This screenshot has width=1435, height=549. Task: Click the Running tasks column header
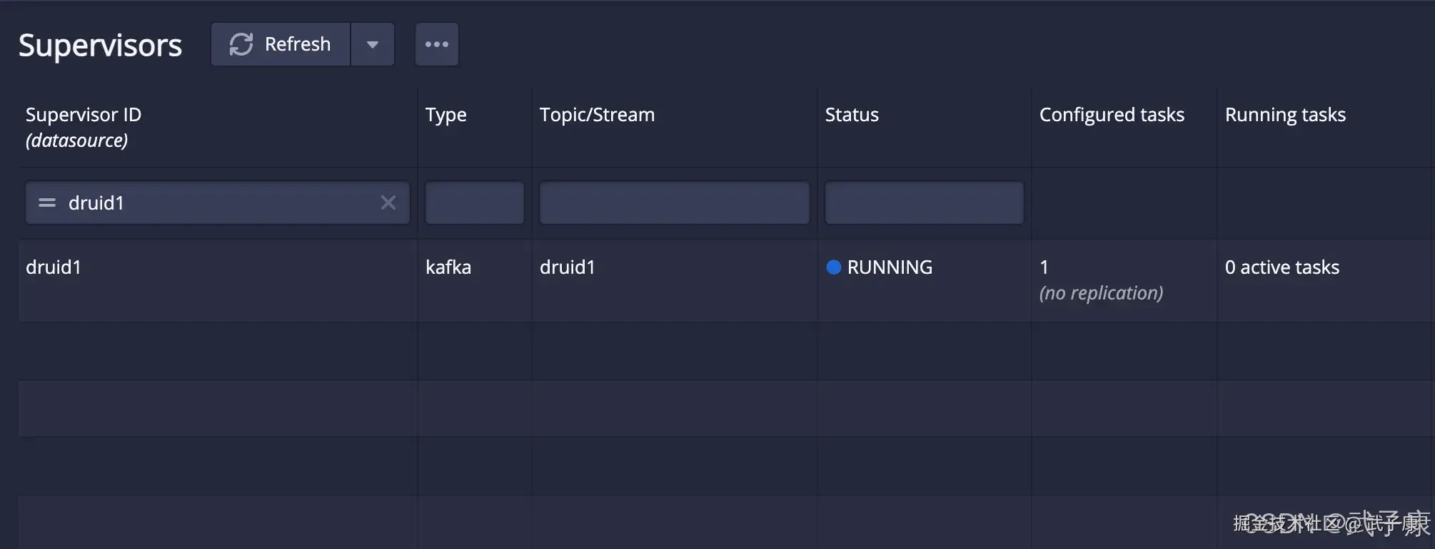(x=1285, y=116)
